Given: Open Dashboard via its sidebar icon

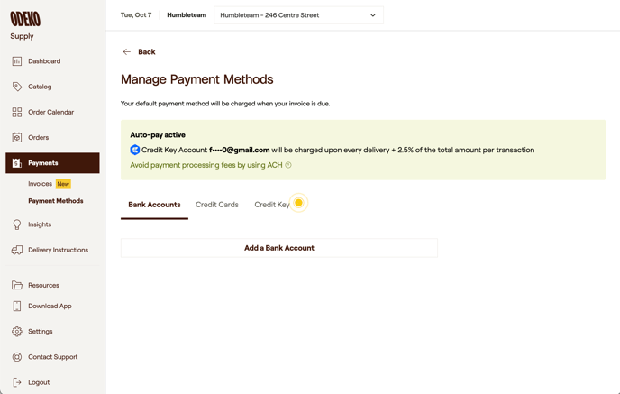Looking at the screenshot, I should [17, 61].
